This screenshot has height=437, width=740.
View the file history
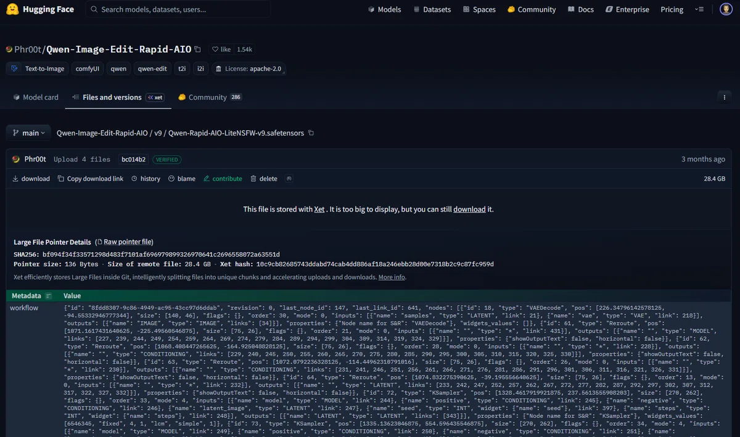click(146, 179)
